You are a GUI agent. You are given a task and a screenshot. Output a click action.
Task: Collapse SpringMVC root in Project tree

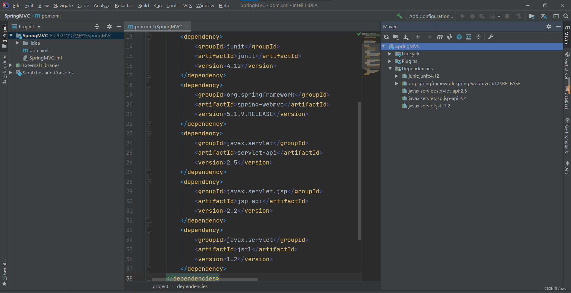coord(11,35)
